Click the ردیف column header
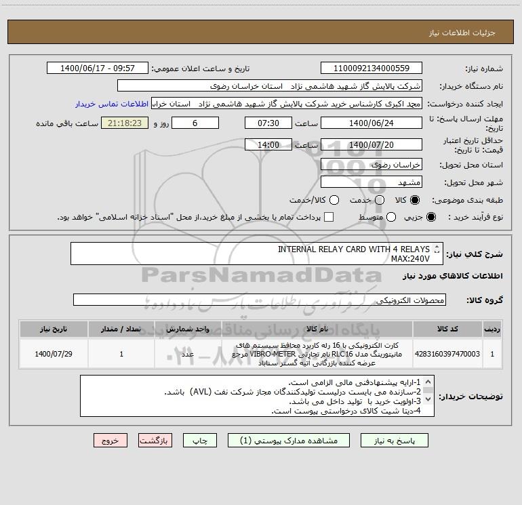The height and width of the screenshot is (505, 522). (x=492, y=329)
